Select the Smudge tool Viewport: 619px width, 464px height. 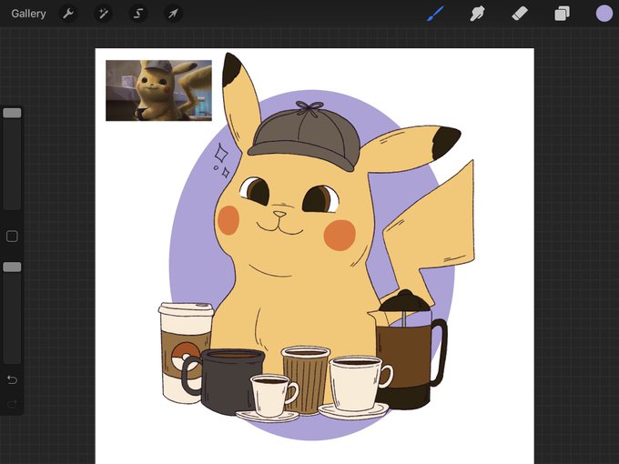[x=477, y=14]
